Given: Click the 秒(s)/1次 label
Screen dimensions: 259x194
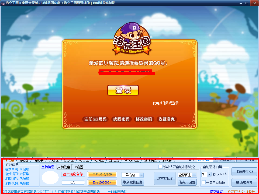Looking at the screenshot, I should (220, 174).
